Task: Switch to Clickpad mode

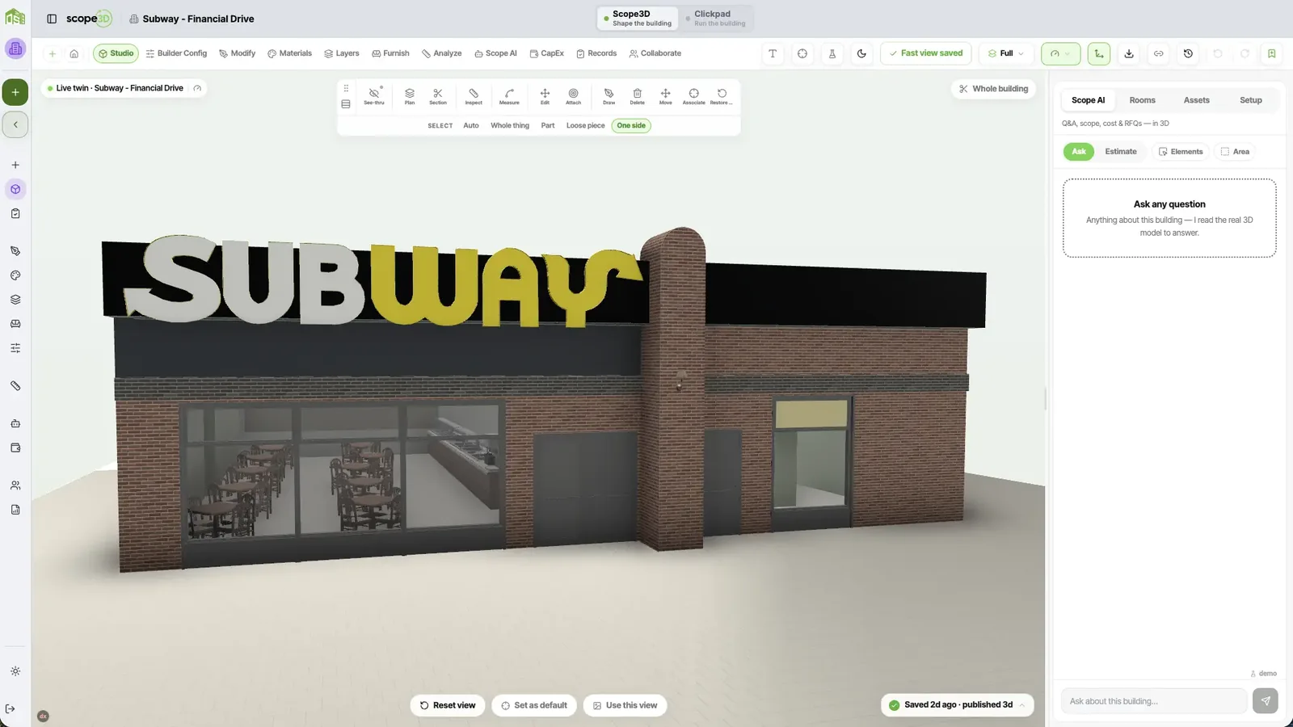Action: (x=715, y=18)
